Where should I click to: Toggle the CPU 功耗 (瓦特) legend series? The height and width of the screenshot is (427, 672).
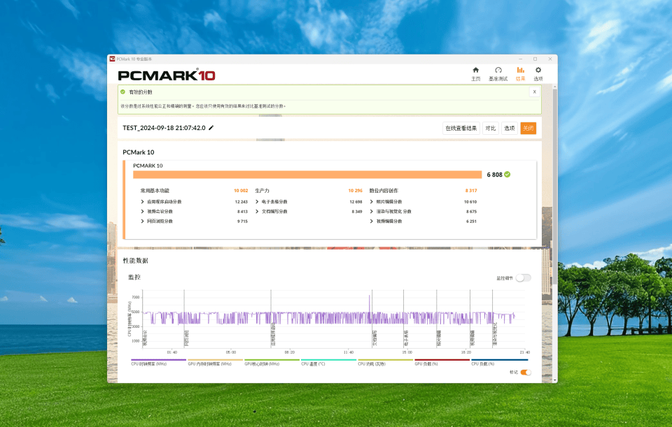pyautogui.click(x=385, y=363)
